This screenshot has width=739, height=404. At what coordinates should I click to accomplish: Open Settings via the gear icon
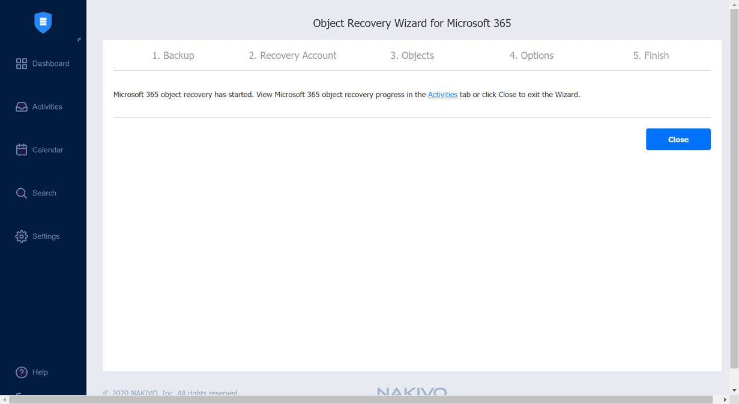pyautogui.click(x=21, y=236)
